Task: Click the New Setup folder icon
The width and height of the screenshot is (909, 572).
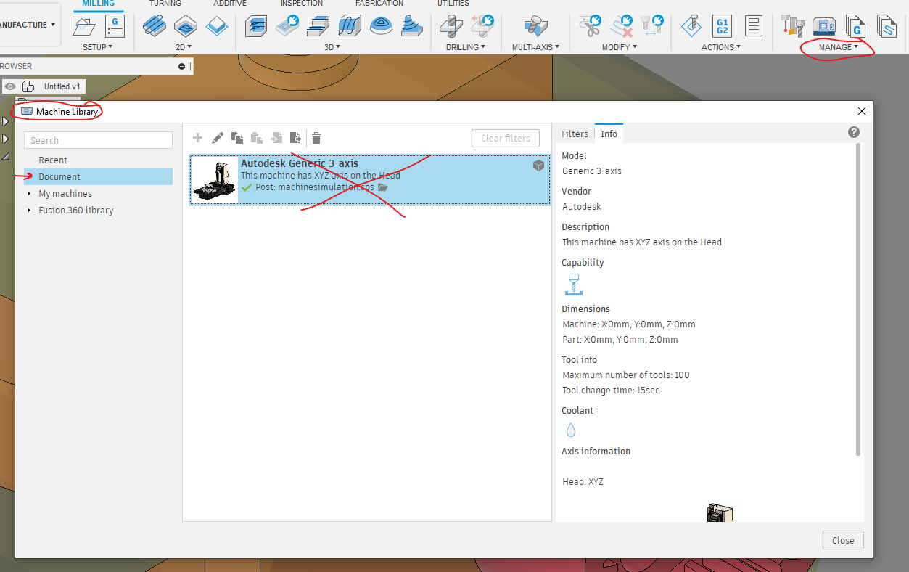Action: pos(85,27)
